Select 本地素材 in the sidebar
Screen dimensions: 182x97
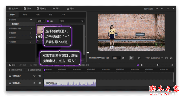pos(20,24)
